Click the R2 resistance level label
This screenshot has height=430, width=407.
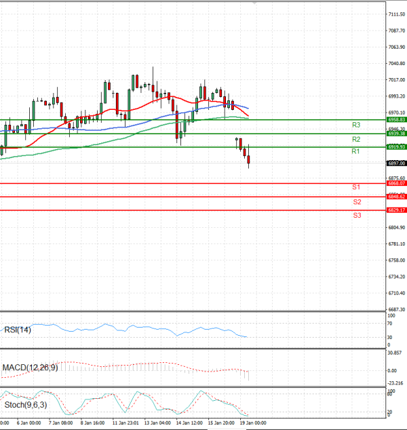(355, 139)
